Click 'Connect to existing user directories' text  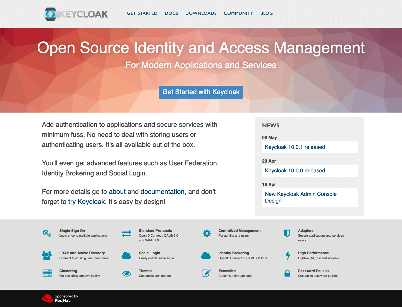[x=84, y=258]
